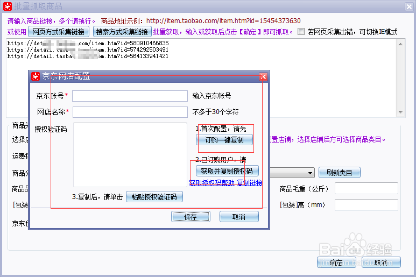Click the 复制链接 link
The height and width of the screenshot is (277, 416).
[x=250, y=183]
